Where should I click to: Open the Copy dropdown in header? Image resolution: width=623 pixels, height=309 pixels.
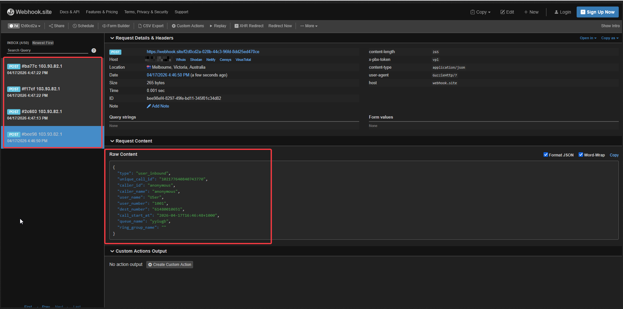tap(481, 12)
